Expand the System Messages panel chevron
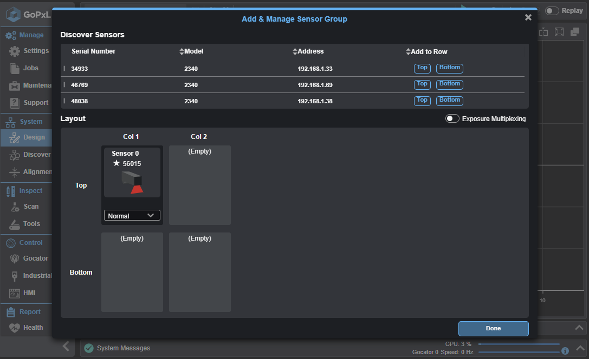The height and width of the screenshot is (359, 589). coord(580,348)
